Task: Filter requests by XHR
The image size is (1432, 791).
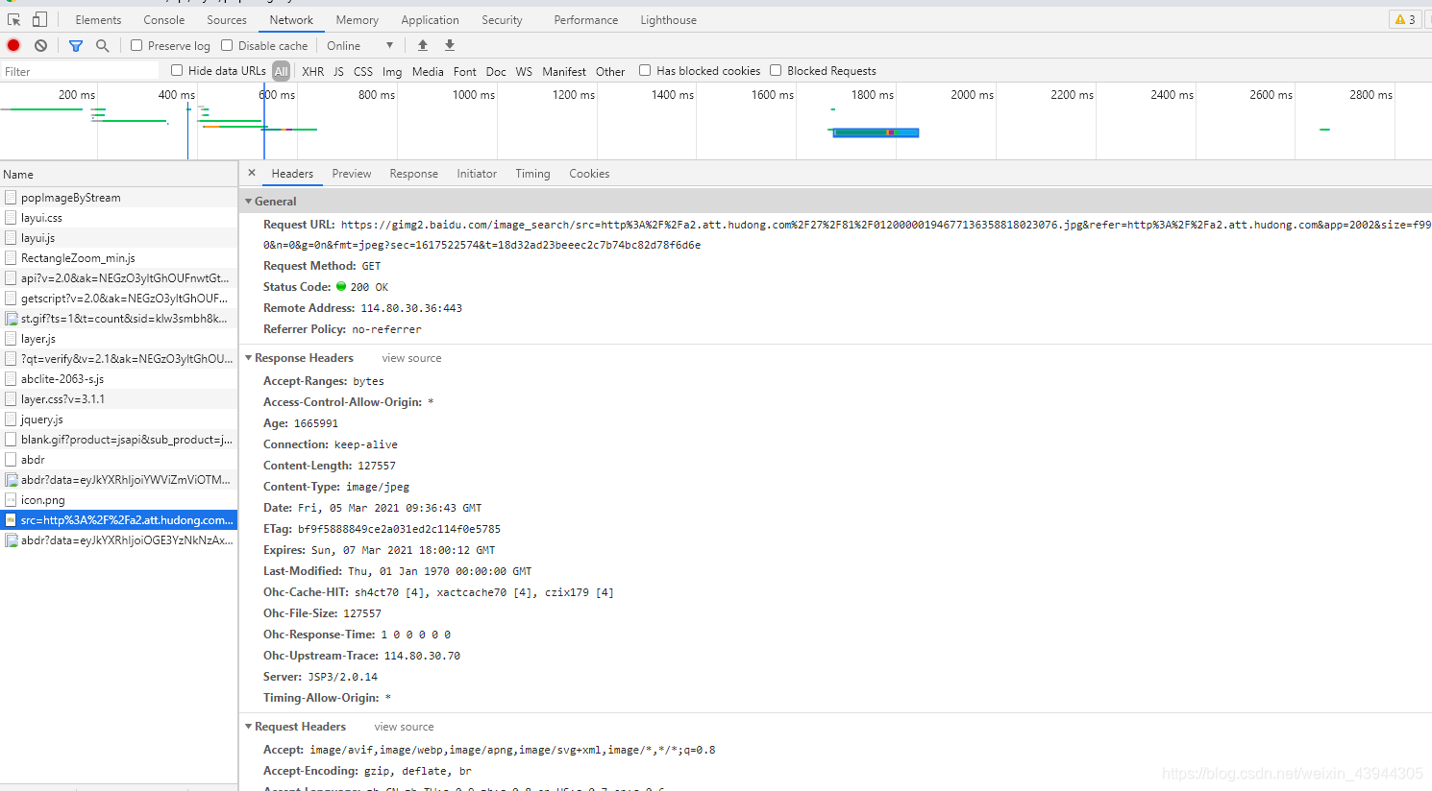Action: point(312,71)
